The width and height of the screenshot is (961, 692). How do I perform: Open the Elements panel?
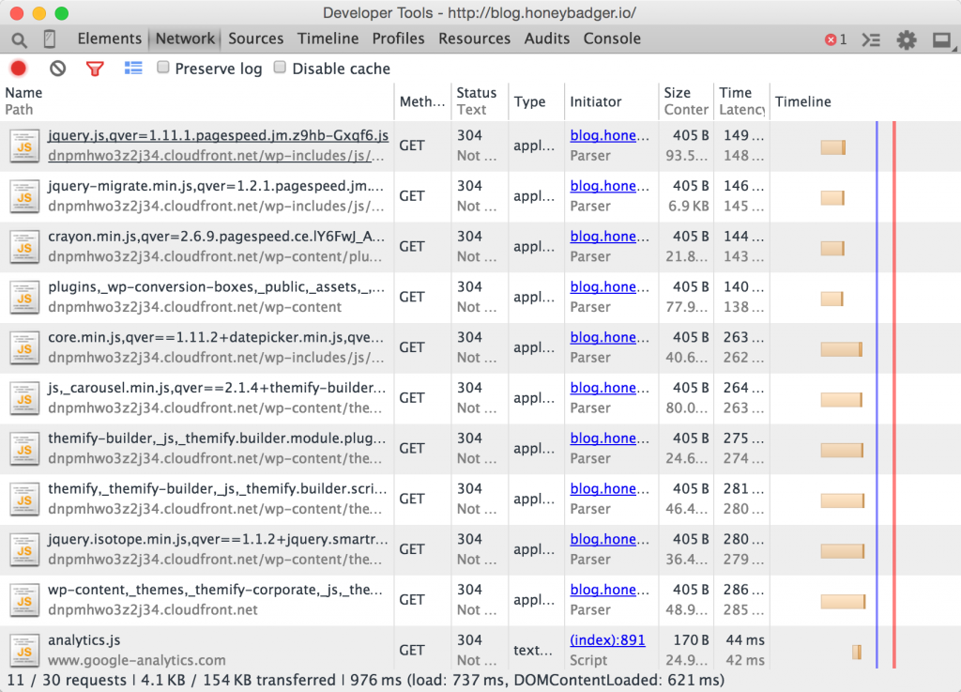110,38
